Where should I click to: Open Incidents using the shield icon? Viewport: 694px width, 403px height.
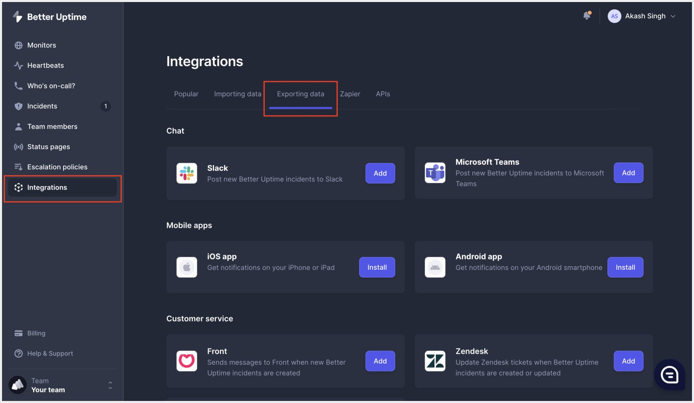tap(19, 106)
